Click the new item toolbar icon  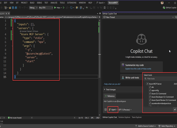pyautogui.click(x=6, y=8)
